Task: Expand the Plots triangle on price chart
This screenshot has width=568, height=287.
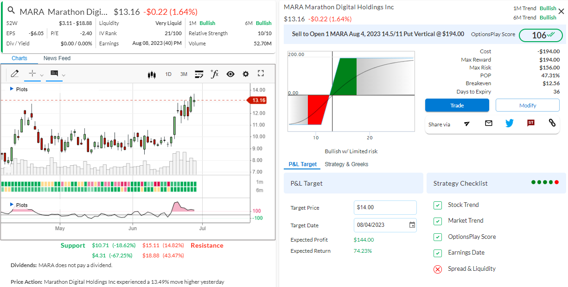Action: click(x=12, y=89)
